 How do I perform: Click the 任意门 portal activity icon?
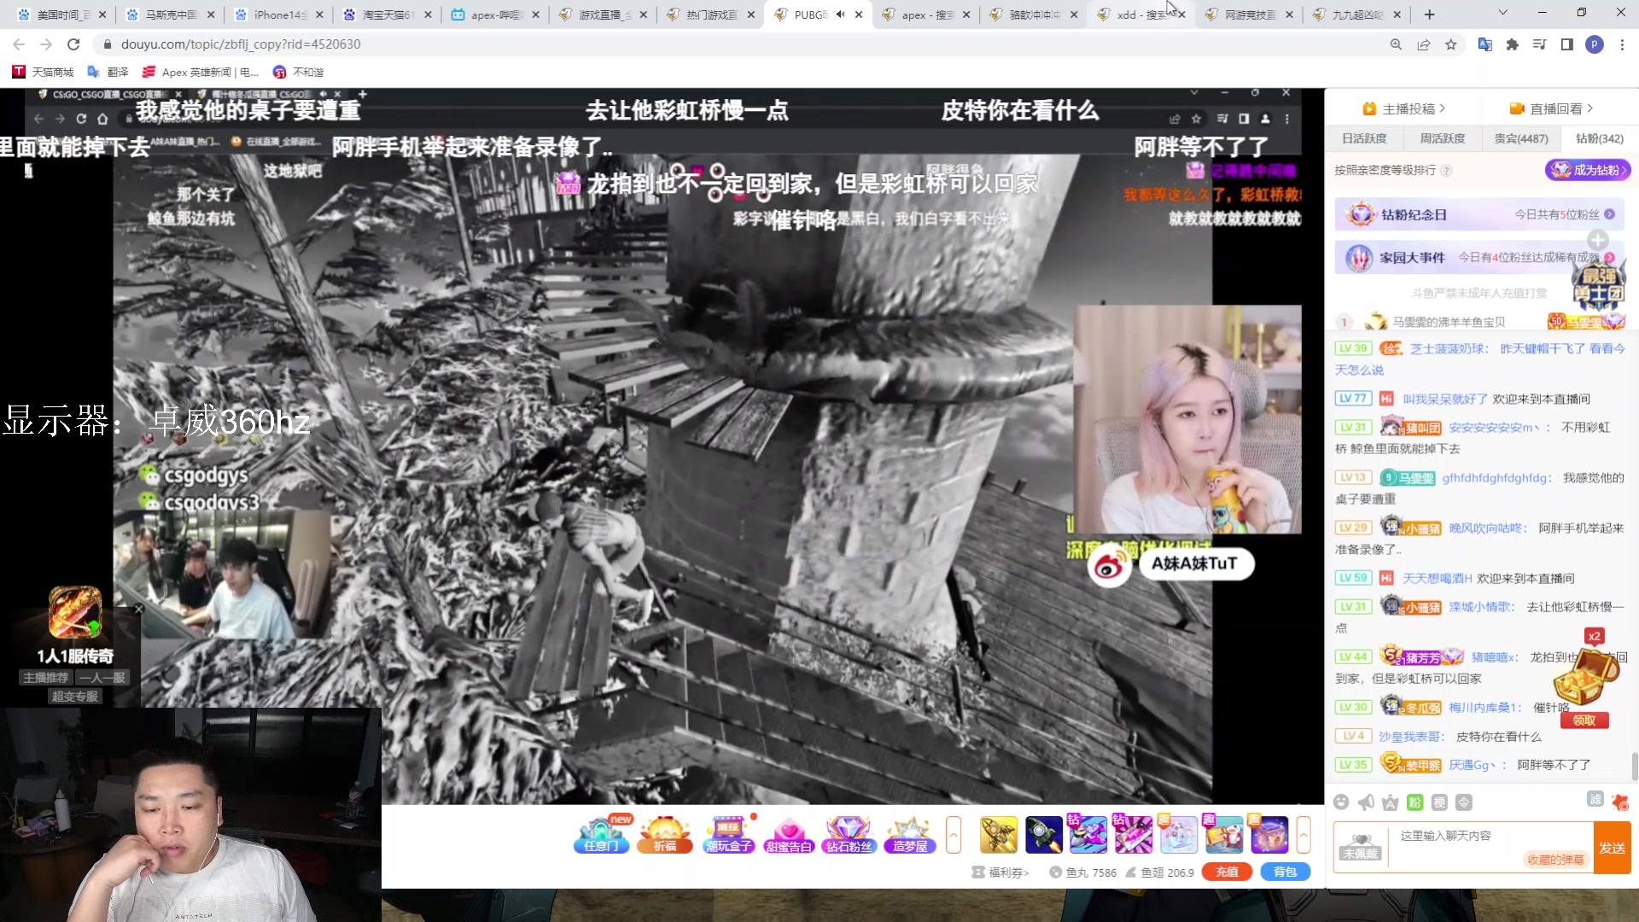pyautogui.click(x=602, y=834)
